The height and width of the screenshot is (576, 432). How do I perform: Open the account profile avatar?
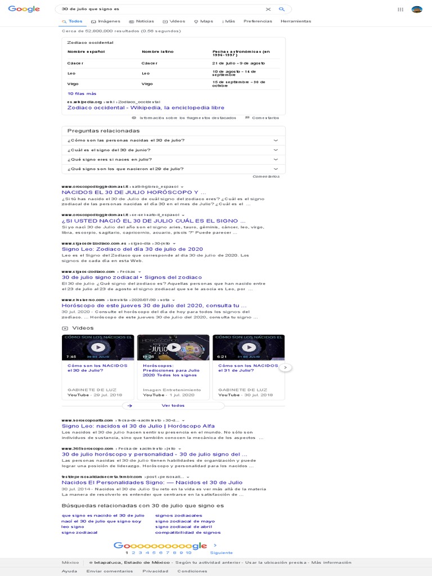[x=417, y=10]
